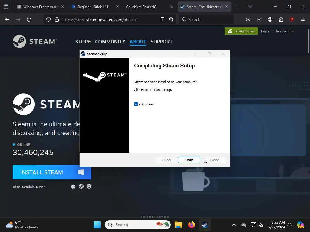Click the network display tray icon
Screen dimensions: 310x232
click(x=253, y=225)
